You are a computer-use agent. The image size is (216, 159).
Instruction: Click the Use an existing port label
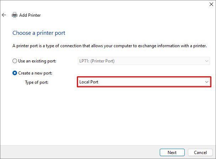[x=37, y=61]
